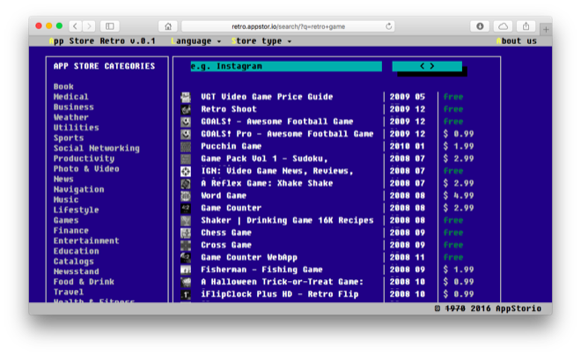
Task: Expand the Store type dropdown menu
Action: tap(261, 41)
